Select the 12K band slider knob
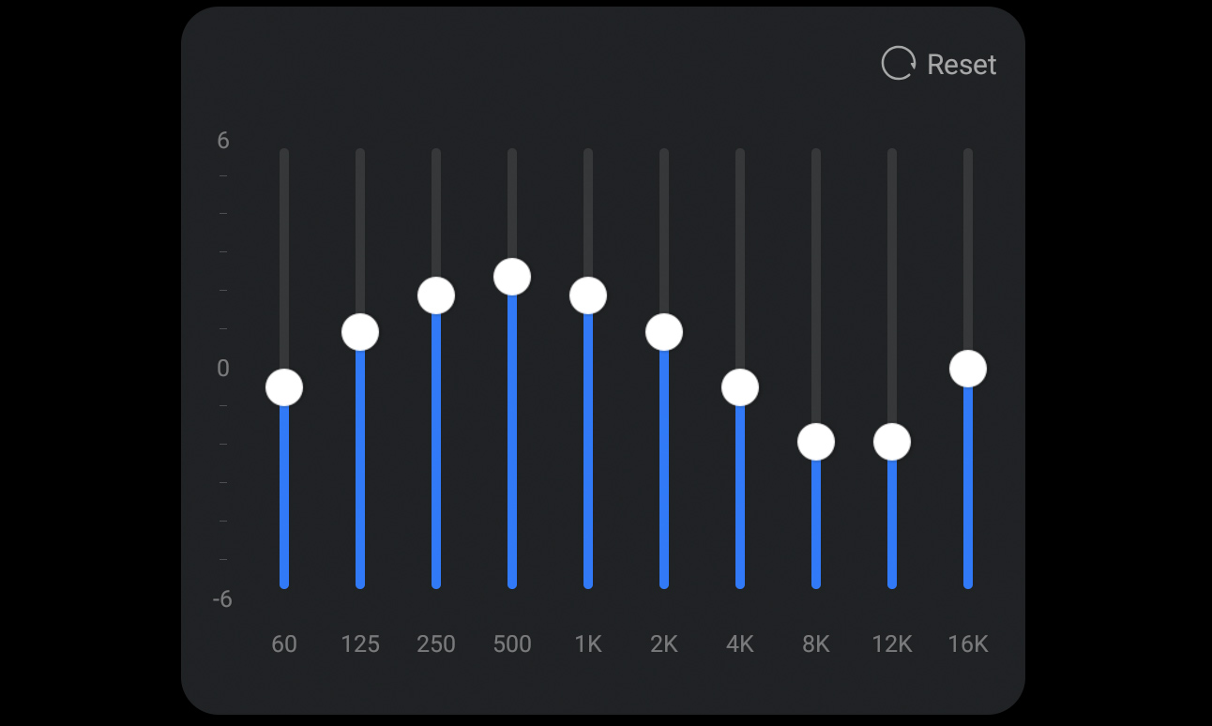The width and height of the screenshot is (1212, 726). 892,442
